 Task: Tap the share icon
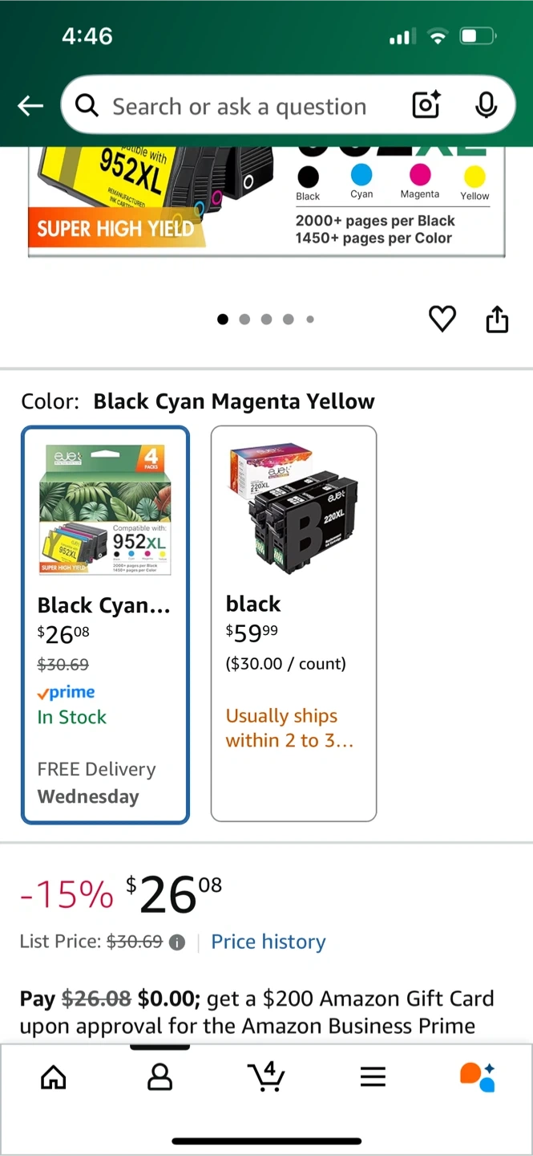(497, 319)
